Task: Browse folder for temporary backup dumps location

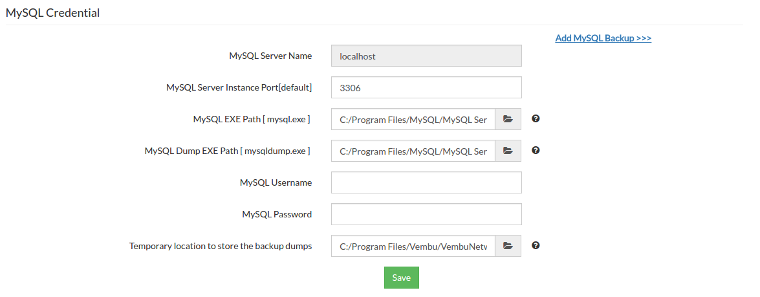Action: [508, 246]
